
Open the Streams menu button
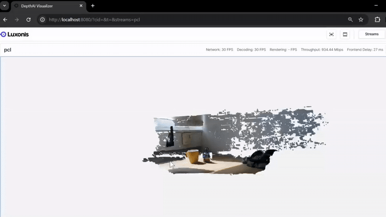pyautogui.click(x=372, y=34)
